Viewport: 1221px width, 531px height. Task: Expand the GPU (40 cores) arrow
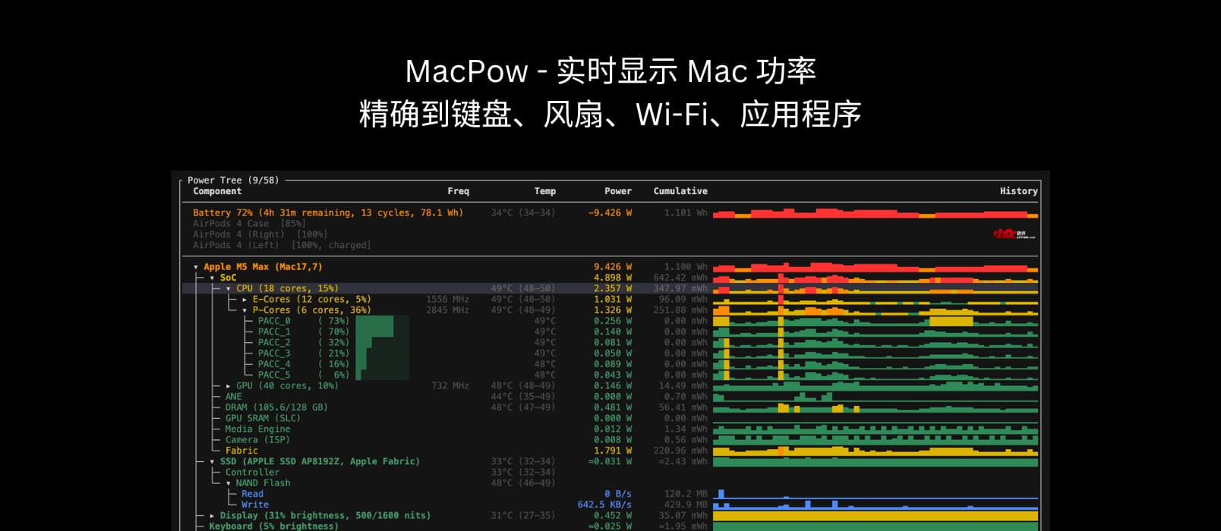pos(228,386)
